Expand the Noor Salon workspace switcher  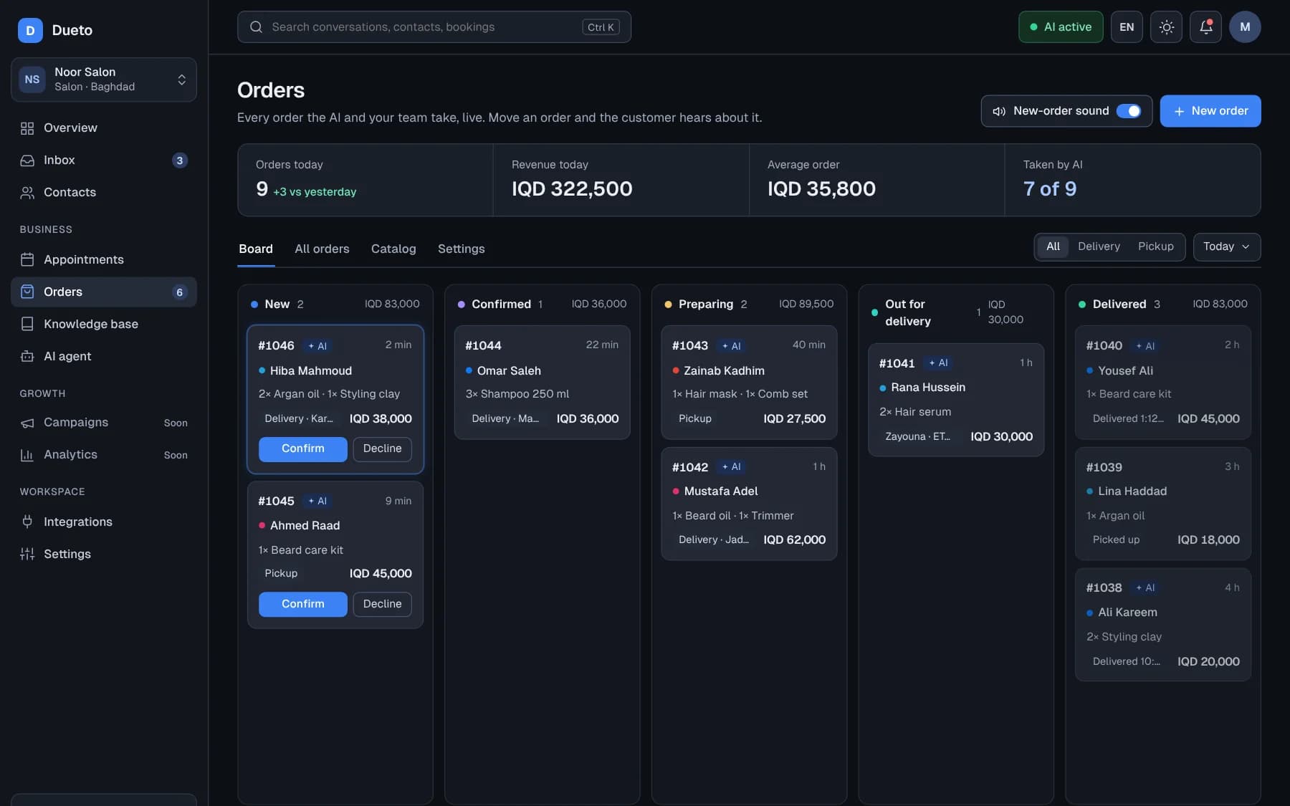(x=104, y=80)
